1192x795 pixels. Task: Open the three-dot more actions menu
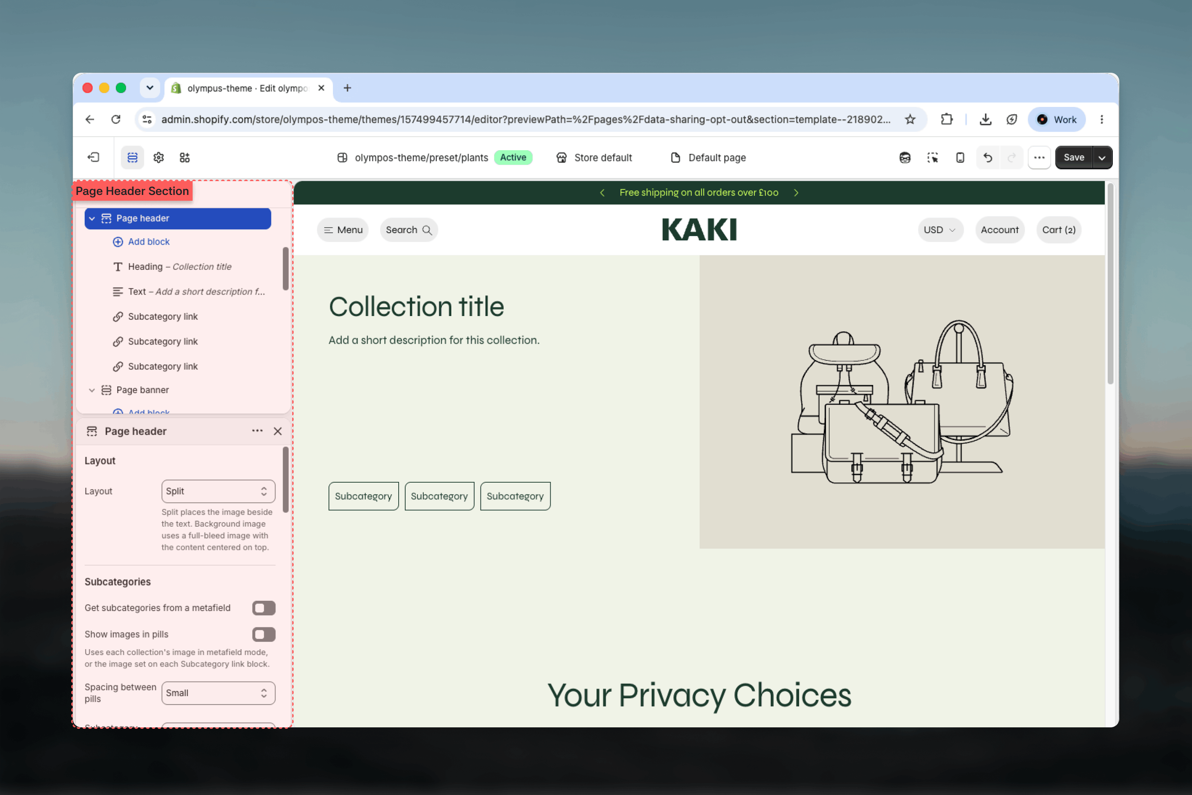click(x=1039, y=157)
